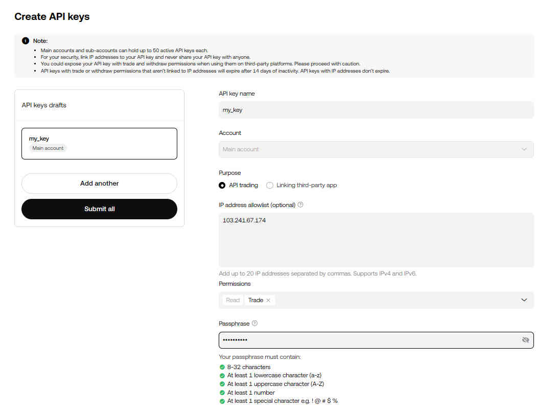Open the Passphrase help icon
Screen dimensions: 536x411
point(254,323)
